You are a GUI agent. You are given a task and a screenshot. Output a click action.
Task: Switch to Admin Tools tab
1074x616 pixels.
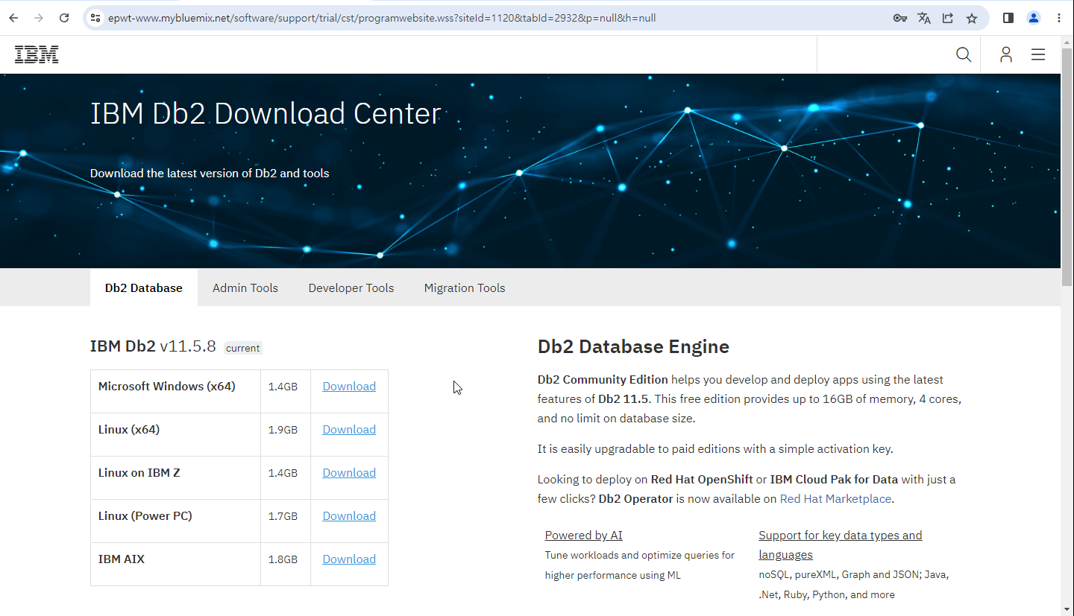pos(245,288)
